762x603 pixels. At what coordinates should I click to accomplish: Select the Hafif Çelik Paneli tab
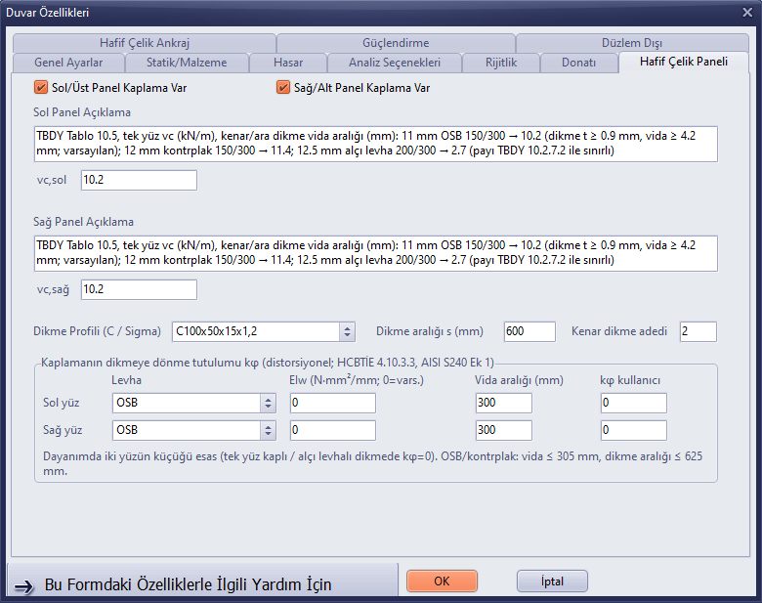tap(684, 62)
